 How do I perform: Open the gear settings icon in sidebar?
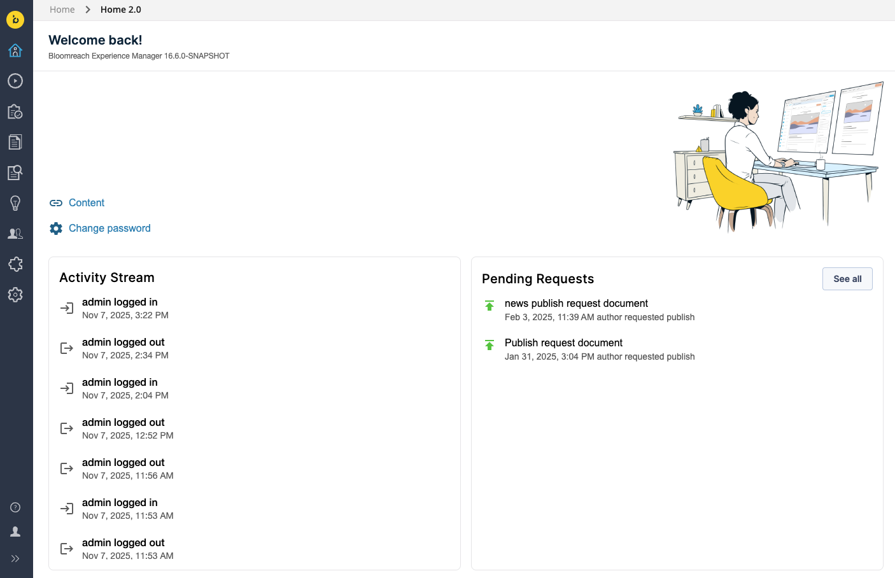[x=15, y=295]
